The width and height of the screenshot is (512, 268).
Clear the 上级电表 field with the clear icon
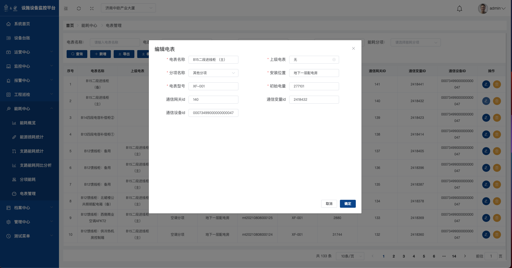click(334, 60)
